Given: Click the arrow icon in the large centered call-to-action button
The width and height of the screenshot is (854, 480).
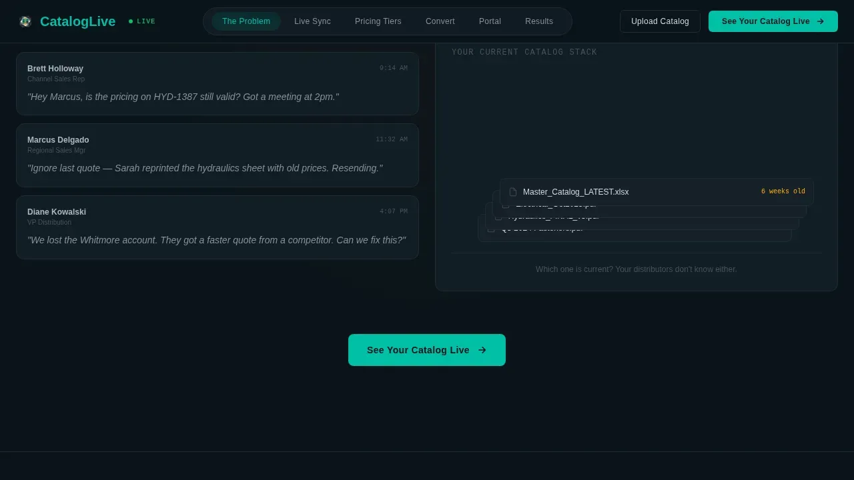Looking at the screenshot, I should click(482, 350).
